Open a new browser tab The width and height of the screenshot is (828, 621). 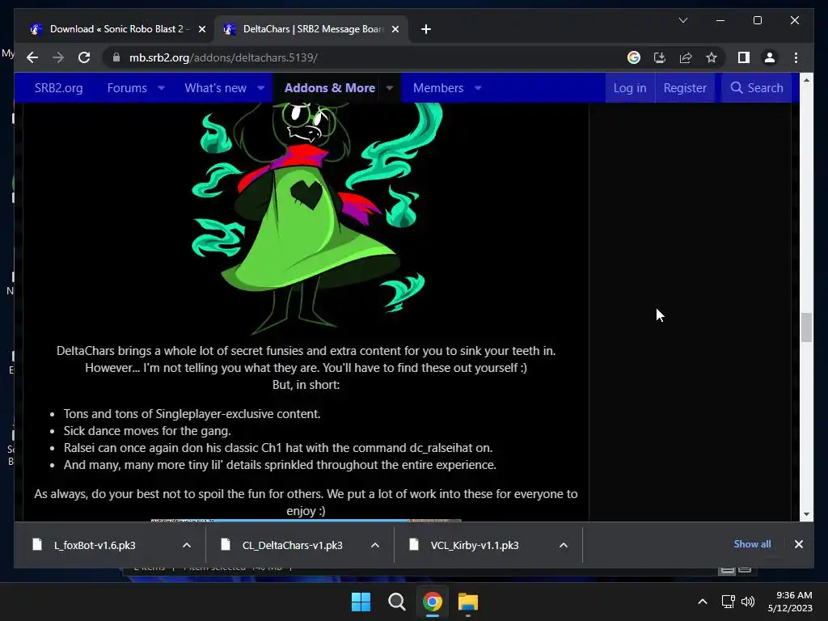click(426, 29)
